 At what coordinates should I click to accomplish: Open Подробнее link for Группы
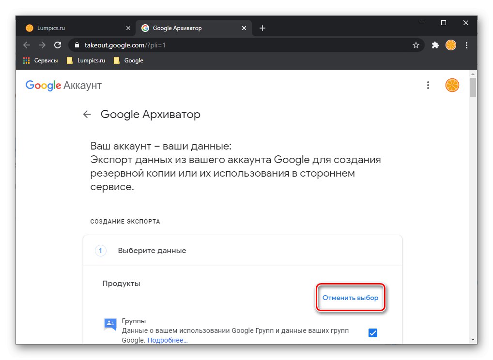point(167,340)
